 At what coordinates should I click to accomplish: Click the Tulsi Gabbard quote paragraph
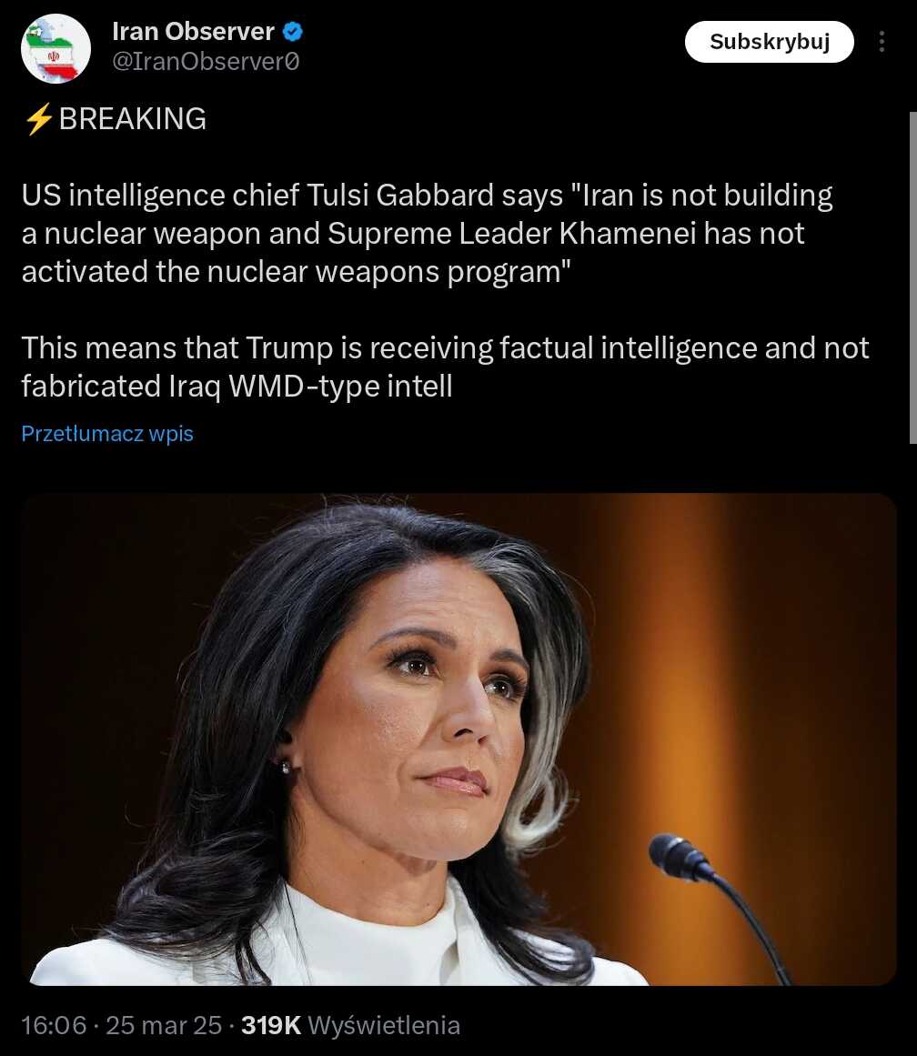428,233
